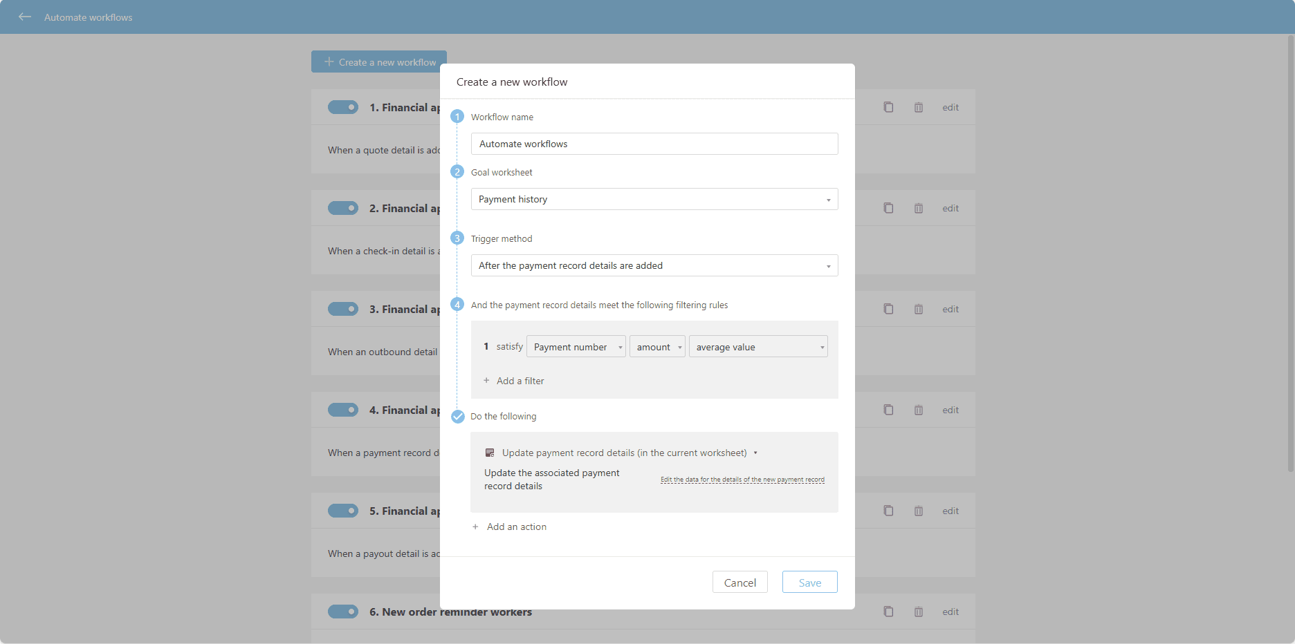Click the Workflow name input field
Viewport: 1295px width, 644px height.
tap(654, 144)
